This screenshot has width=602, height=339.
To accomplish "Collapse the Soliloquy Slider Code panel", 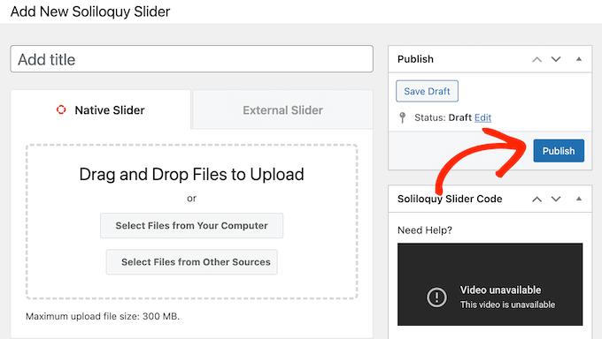I will [579, 199].
